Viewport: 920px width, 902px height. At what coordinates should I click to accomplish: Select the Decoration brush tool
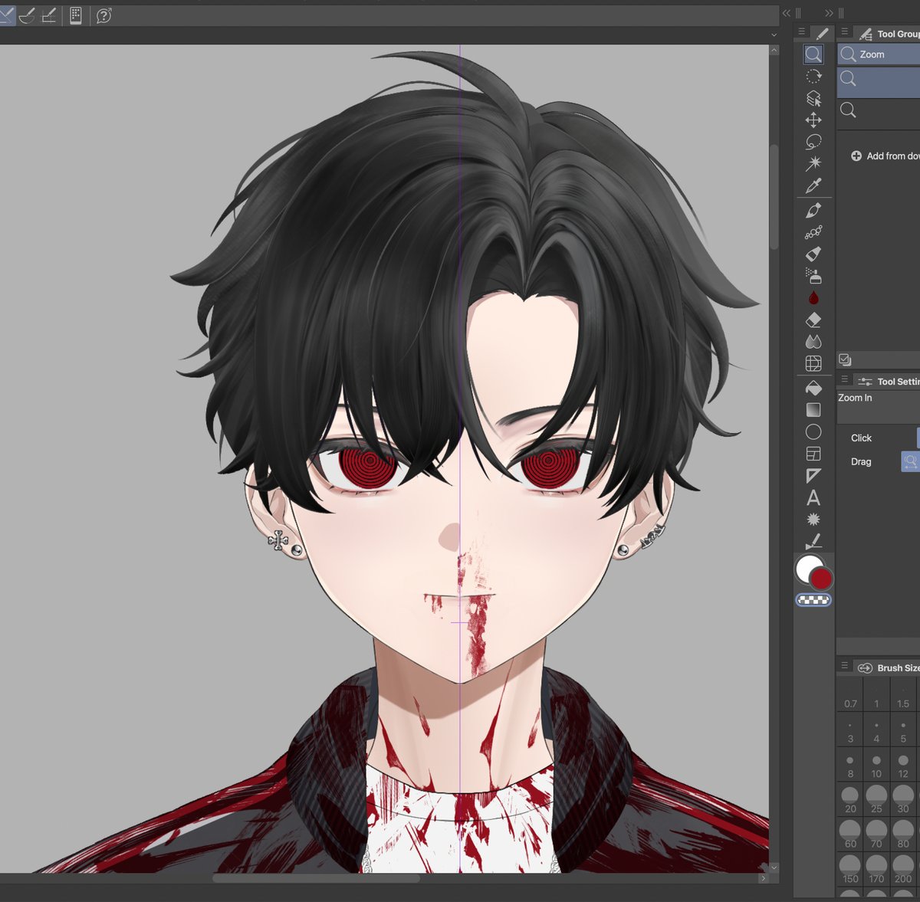tap(813, 231)
